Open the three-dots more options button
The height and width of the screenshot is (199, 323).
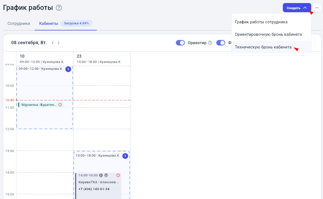(x=317, y=8)
